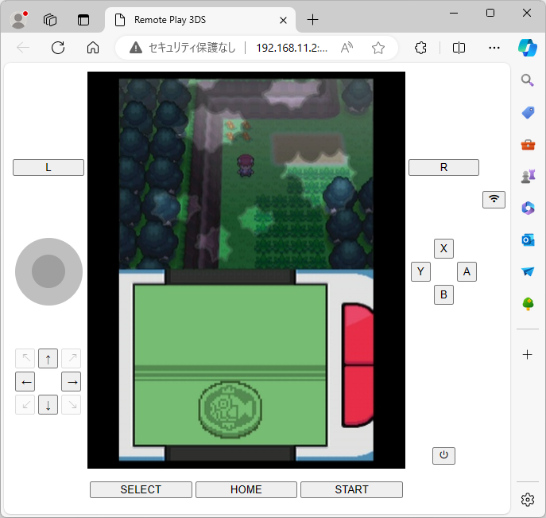
Task: Open the Read Aloud icon
Action: [x=347, y=48]
